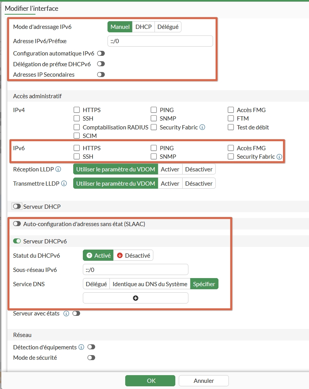The height and width of the screenshot is (389, 309).
Task: Toggle Adresses IP Secondaires on
Action: (101, 74)
